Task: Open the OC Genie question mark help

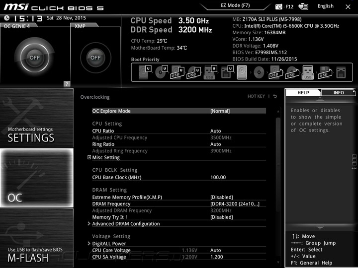Action: click(67, 84)
